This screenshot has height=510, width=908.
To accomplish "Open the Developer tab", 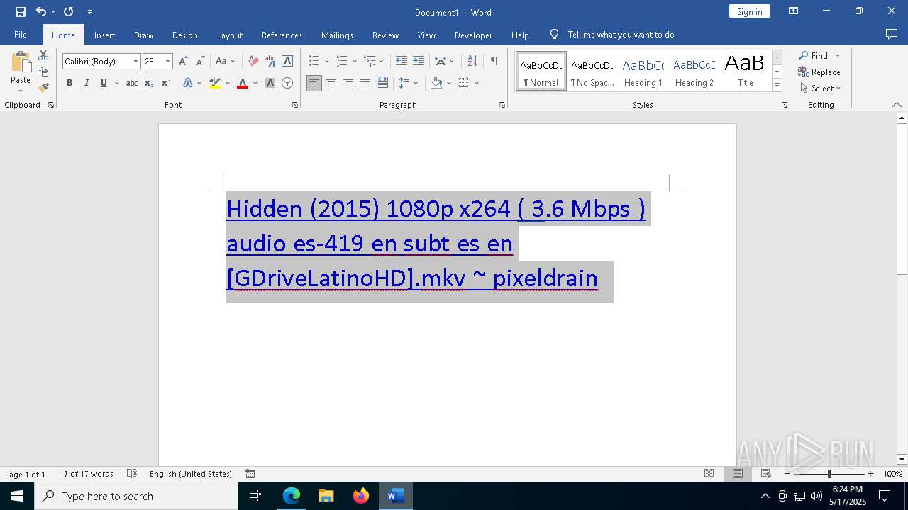I will pos(473,35).
